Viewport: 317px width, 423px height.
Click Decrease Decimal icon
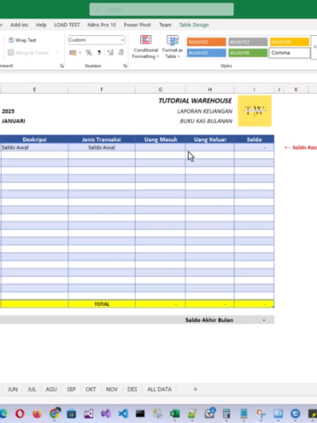pyautogui.click(x=121, y=52)
